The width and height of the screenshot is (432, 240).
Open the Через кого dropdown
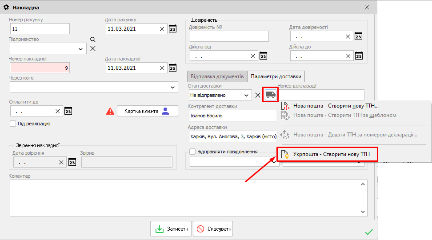(173, 87)
